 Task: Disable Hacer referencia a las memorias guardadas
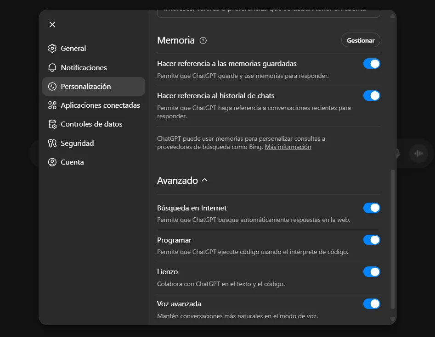pyautogui.click(x=371, y=64)
